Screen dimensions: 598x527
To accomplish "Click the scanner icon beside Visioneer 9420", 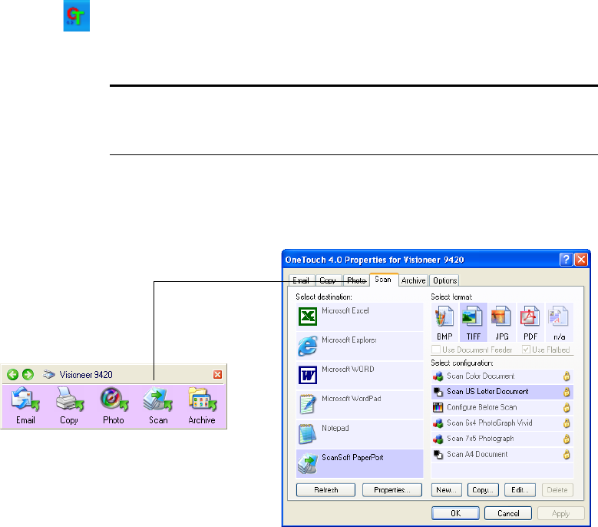I will pos(49,374).
